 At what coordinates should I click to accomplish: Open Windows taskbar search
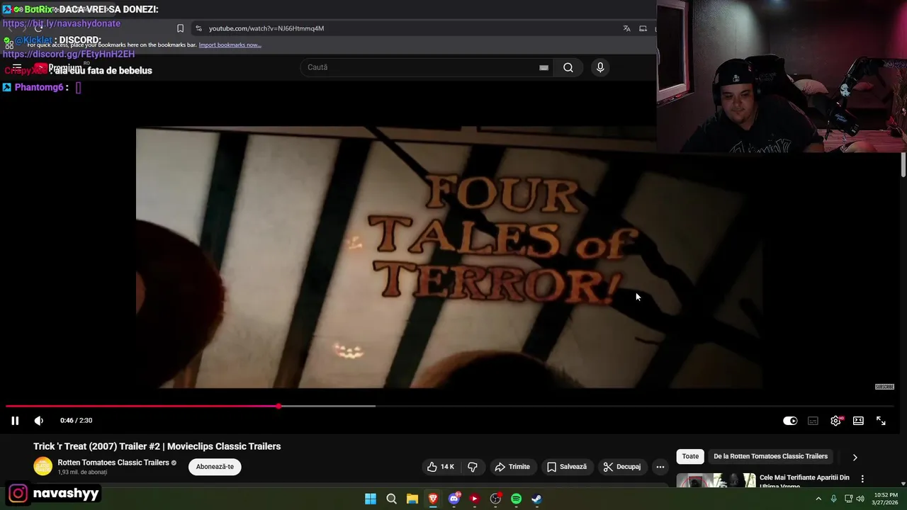pos(391,499)
